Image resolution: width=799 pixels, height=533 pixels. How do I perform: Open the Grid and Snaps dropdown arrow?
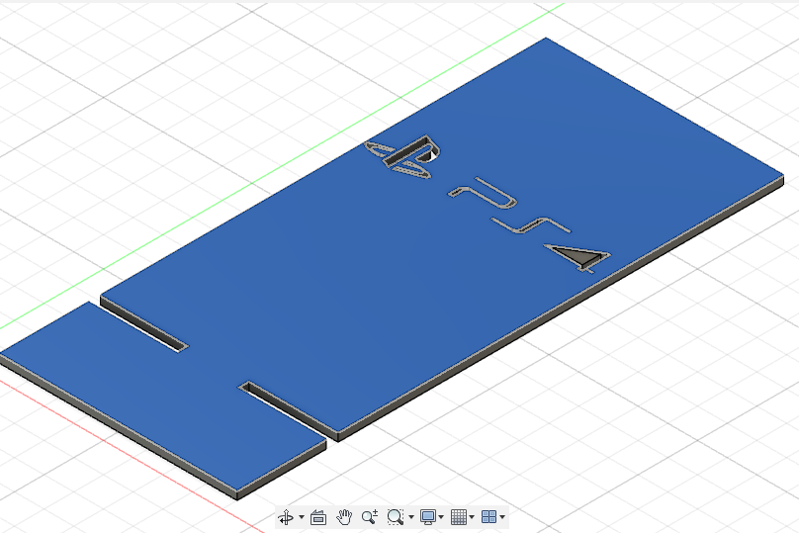pyautogui.click(x=472, y=517)
